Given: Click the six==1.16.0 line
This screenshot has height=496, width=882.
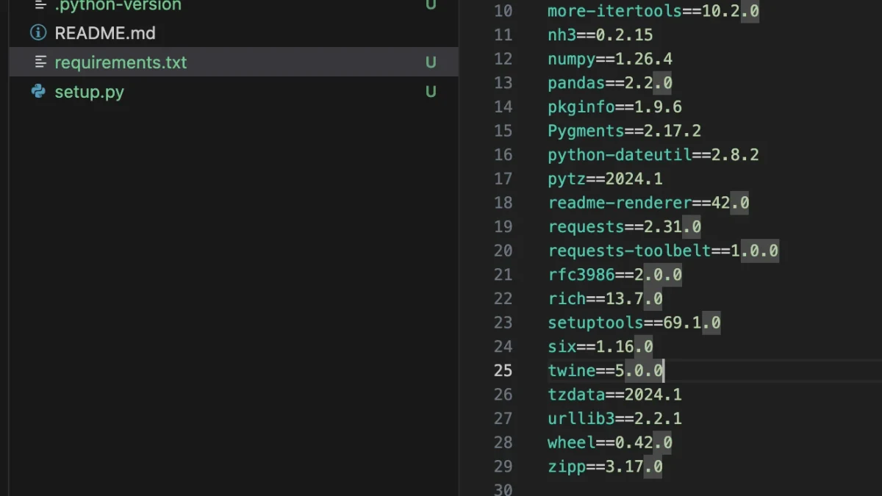Looking at the screenshot, I should pyautogui.click(x=600, y=346).
